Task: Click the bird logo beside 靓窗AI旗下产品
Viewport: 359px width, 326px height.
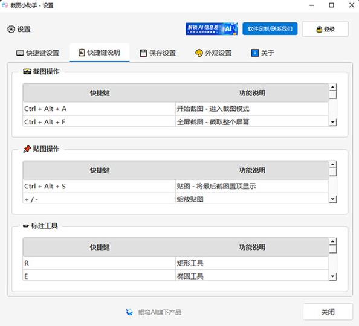Action: pos(129,312)
